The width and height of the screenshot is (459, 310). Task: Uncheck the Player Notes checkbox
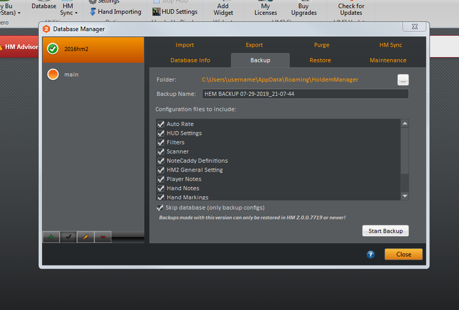161,179
